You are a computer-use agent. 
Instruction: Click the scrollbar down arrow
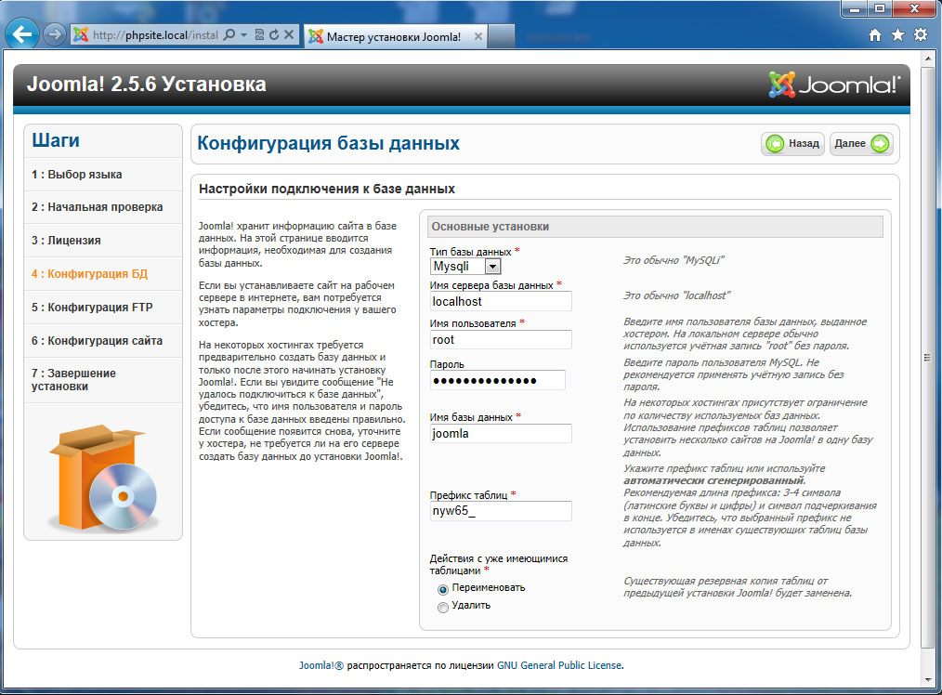point(929,679)
